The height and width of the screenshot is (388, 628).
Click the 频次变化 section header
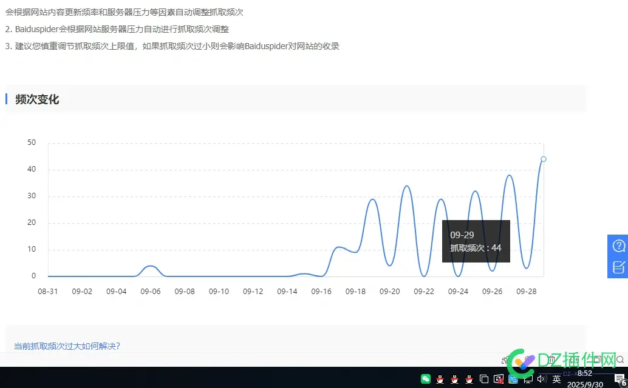point(36,99)
